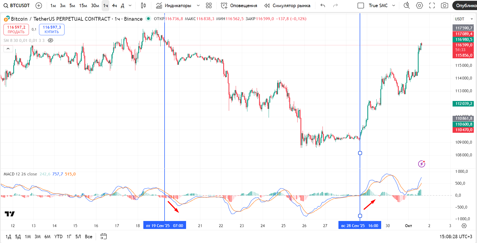Open the USDT currency dropdown

464,19
